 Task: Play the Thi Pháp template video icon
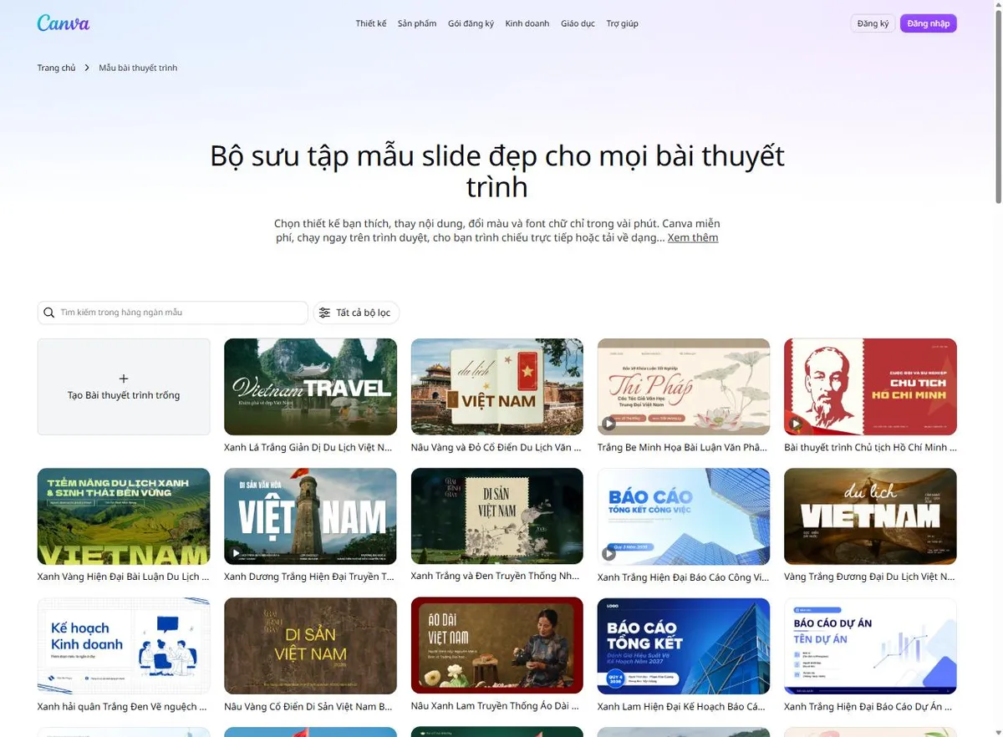coord(609,424)
